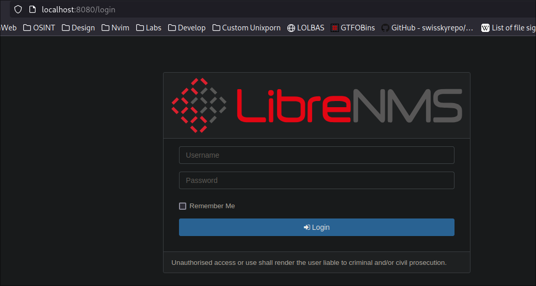Open the Web bookmarks folder

pyautogui.click(x=8, y=28)
